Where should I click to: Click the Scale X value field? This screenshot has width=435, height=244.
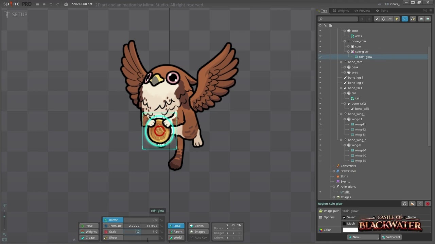pos(132,232)
